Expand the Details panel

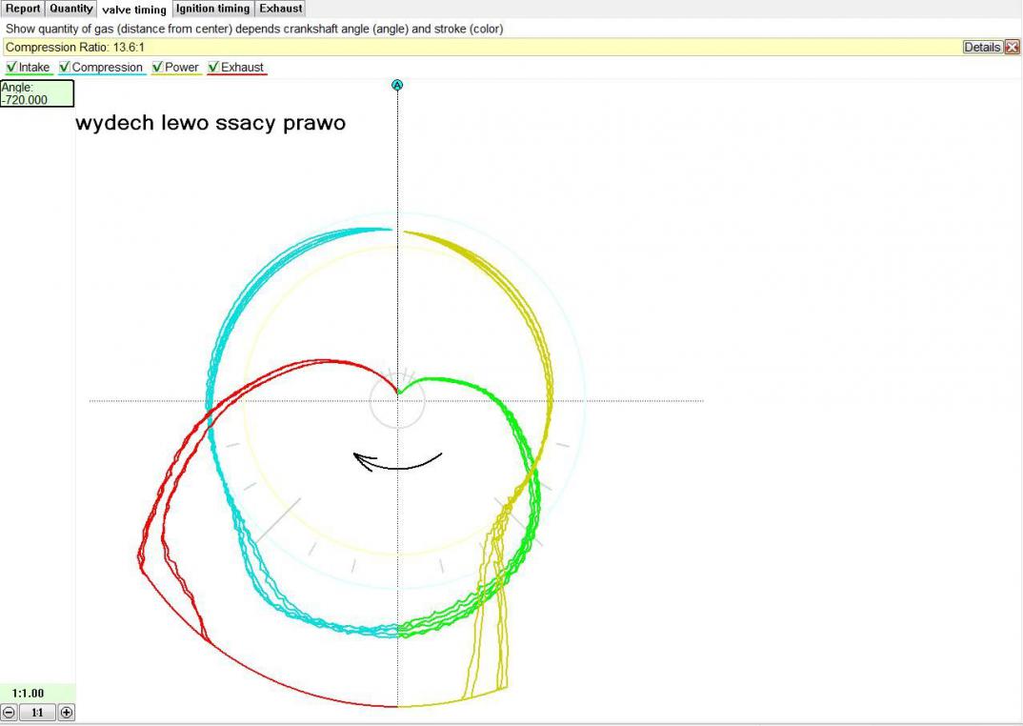[982, 47]
